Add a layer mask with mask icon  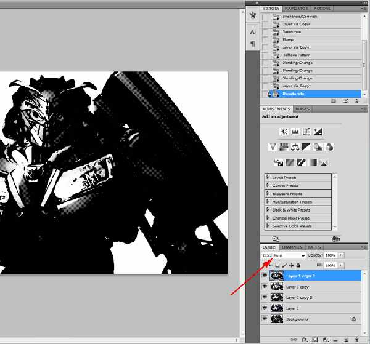(314, 340)
